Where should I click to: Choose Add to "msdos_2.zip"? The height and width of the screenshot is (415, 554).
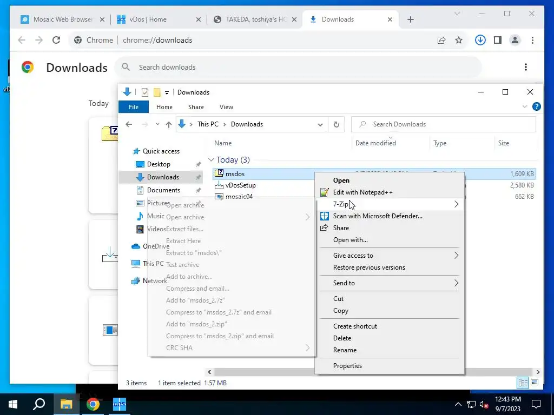[231, 324]
